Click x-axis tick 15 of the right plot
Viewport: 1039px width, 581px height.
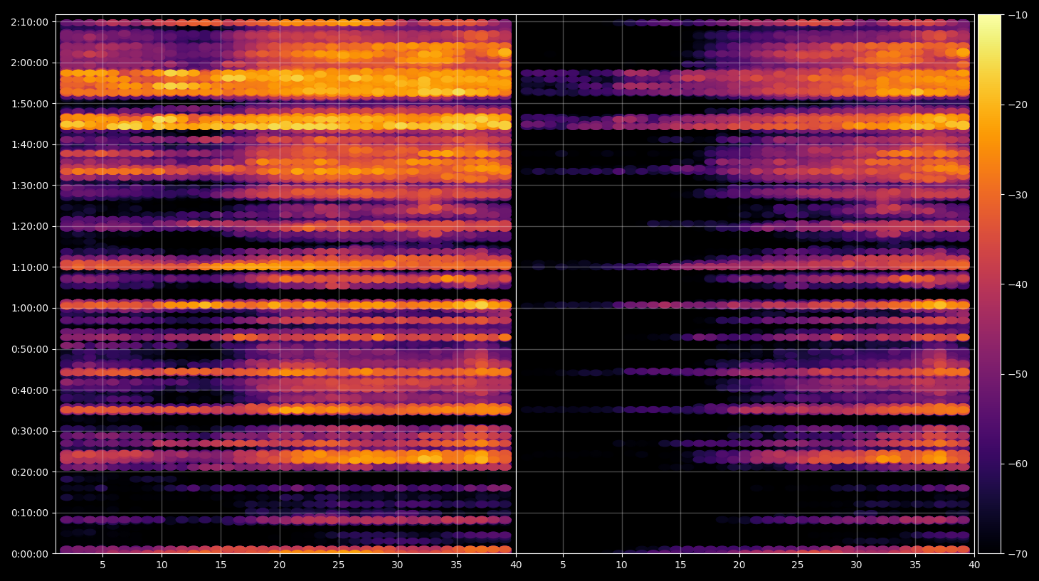(x=680, y=565)
